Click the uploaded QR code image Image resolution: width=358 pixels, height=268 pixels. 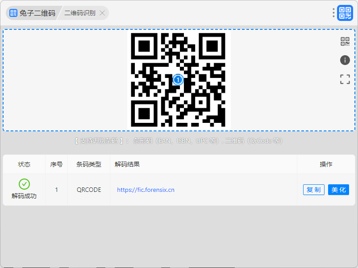click(x=179, y=80)
